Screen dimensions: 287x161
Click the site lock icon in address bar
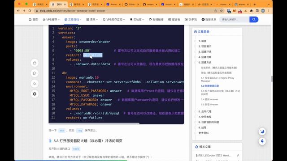pos(37,11)
